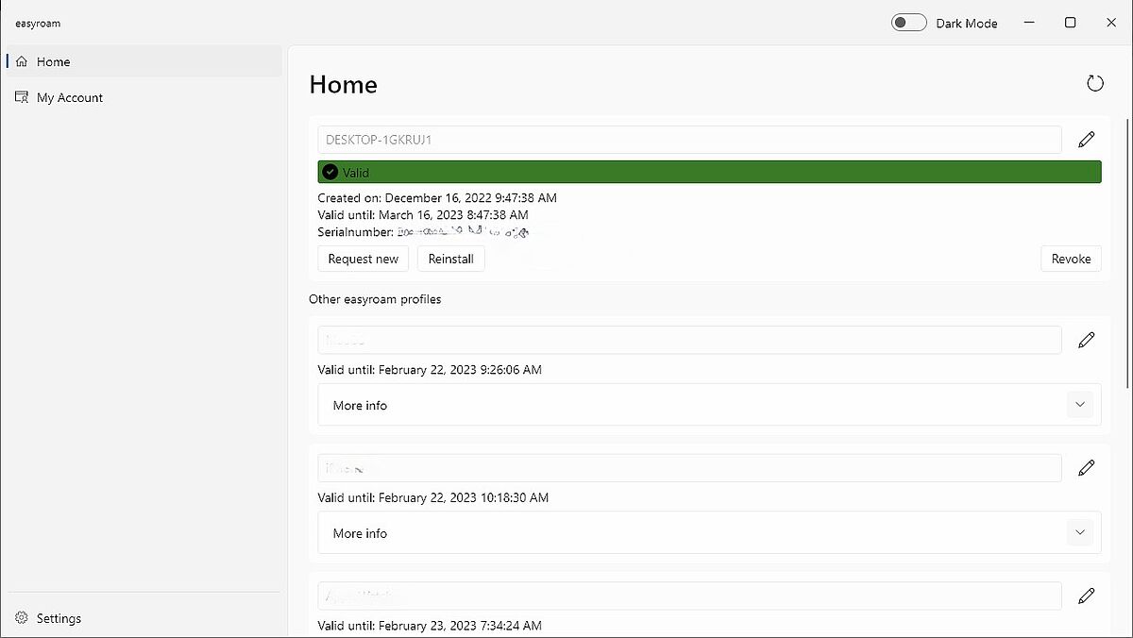The image size is (1133, 638).
Task: Toggle the Dark Mode switch
Action: coord(908,23)
